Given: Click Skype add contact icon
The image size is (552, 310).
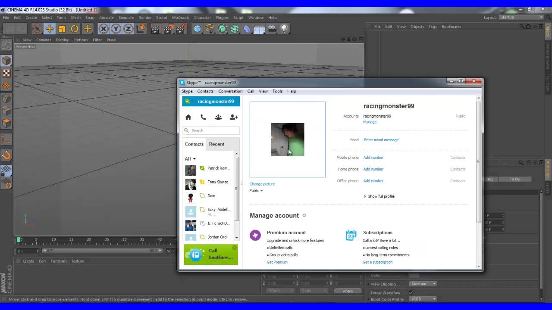Looking at the screenshot, I should (x=234, y=117).
